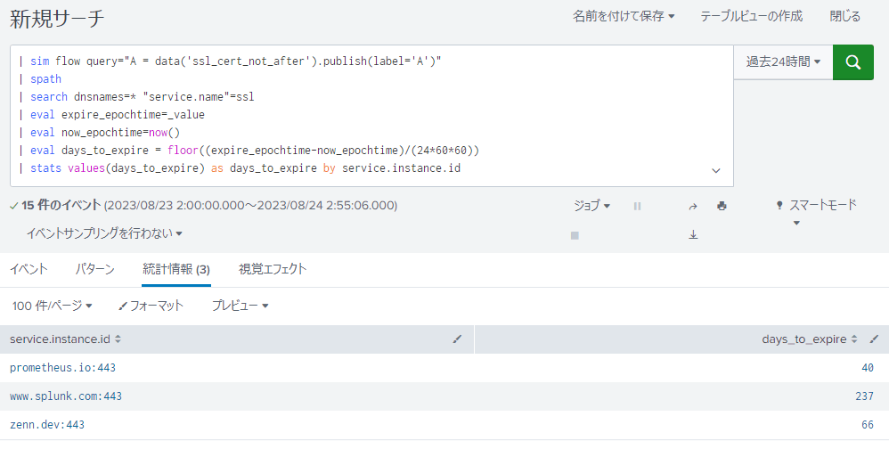Viewport: 889px width, 449px height.
Task: Sort by service.instance.id column
Action: click(65, 339)
